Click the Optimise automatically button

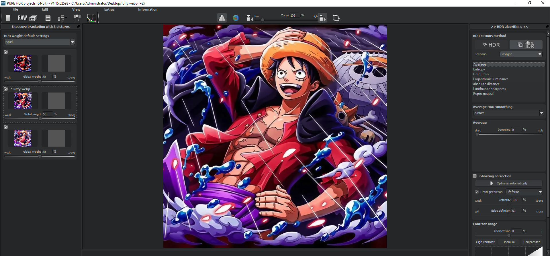pos(508,183)
